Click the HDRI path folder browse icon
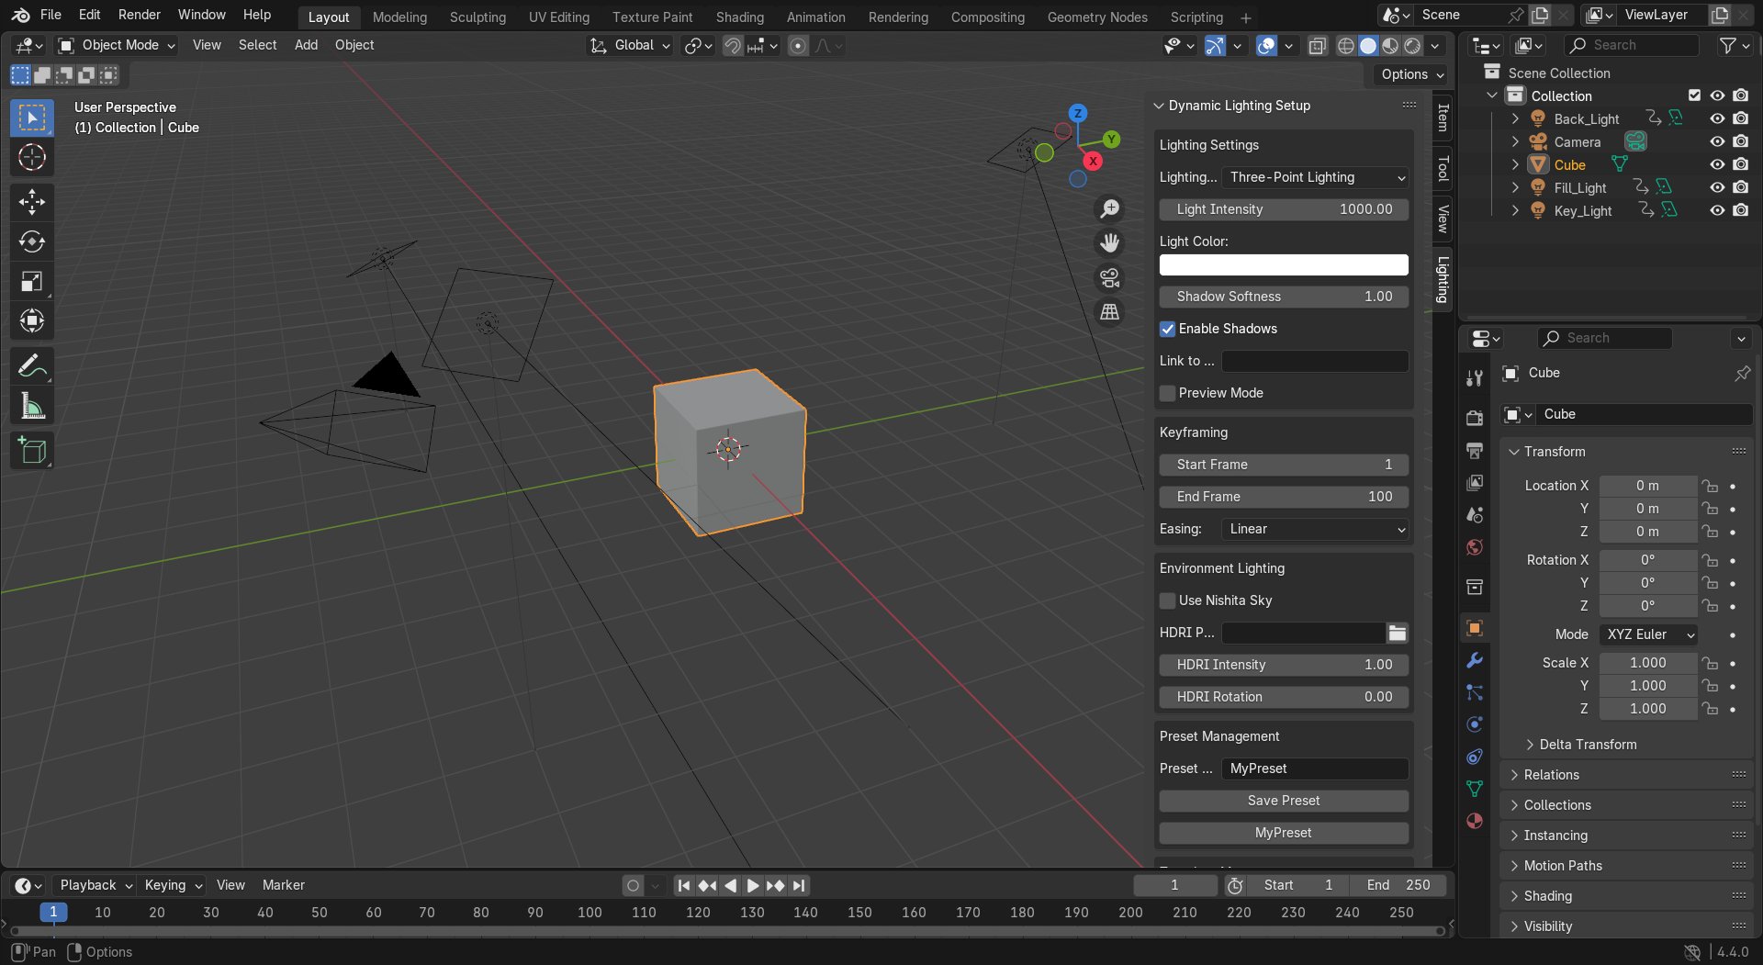This screenshot has height=965, width=1763. pos(1397,633)
